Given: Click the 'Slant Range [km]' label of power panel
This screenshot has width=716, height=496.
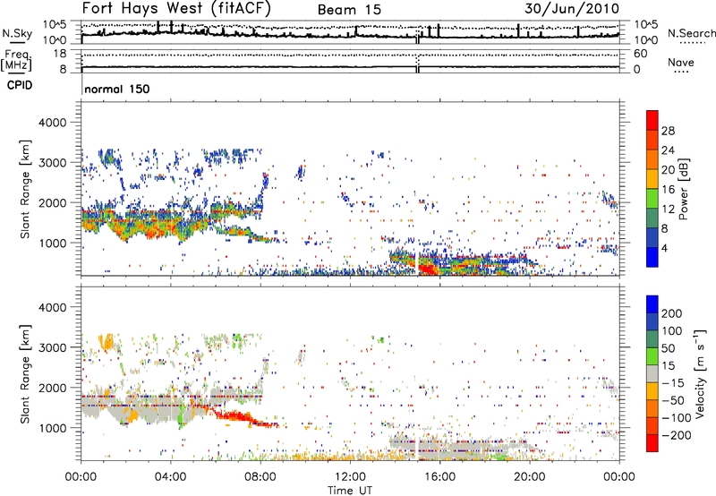Looking at the screenshot, I should coord(25,189).
